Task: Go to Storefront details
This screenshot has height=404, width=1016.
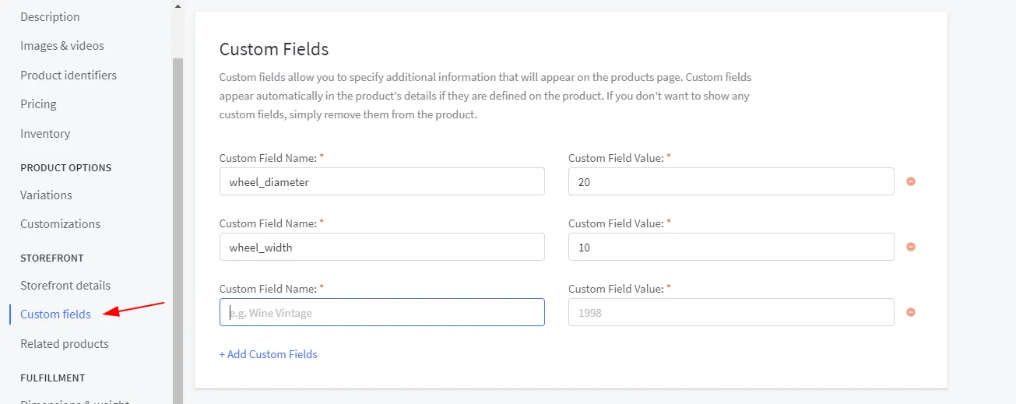Action: pyautogui.click(x=65, y=286)
